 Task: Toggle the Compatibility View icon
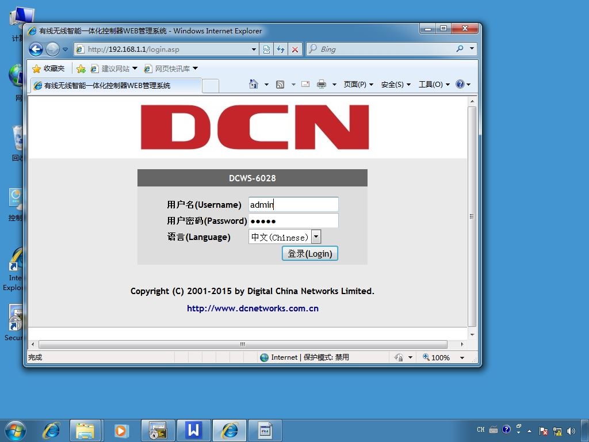[x=266, y=49]
